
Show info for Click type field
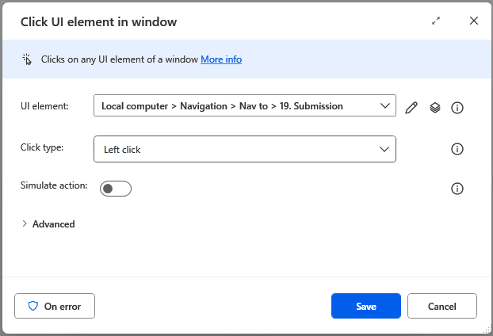(457, 149)
